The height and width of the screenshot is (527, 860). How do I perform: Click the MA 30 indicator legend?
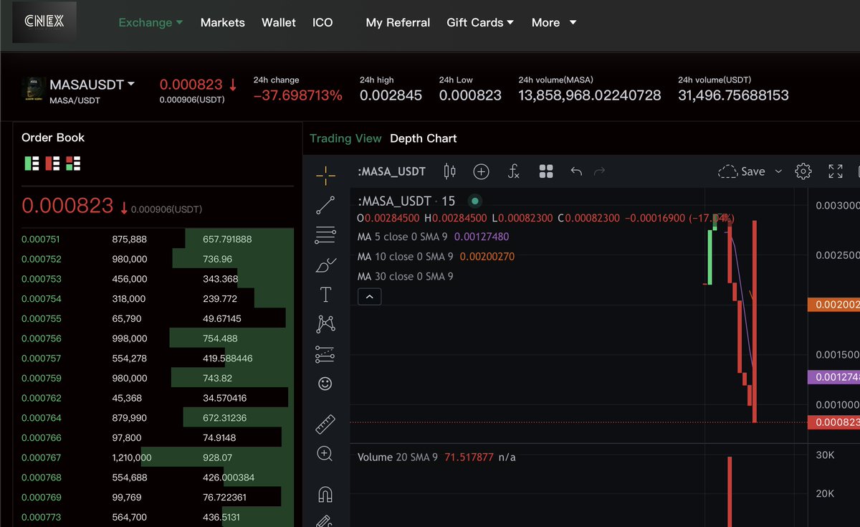(x=405, y=276)
